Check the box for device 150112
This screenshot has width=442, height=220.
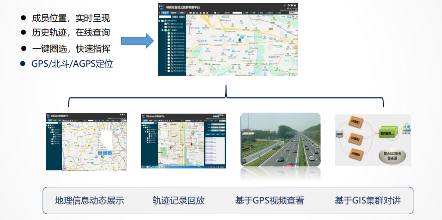(169, 65)
